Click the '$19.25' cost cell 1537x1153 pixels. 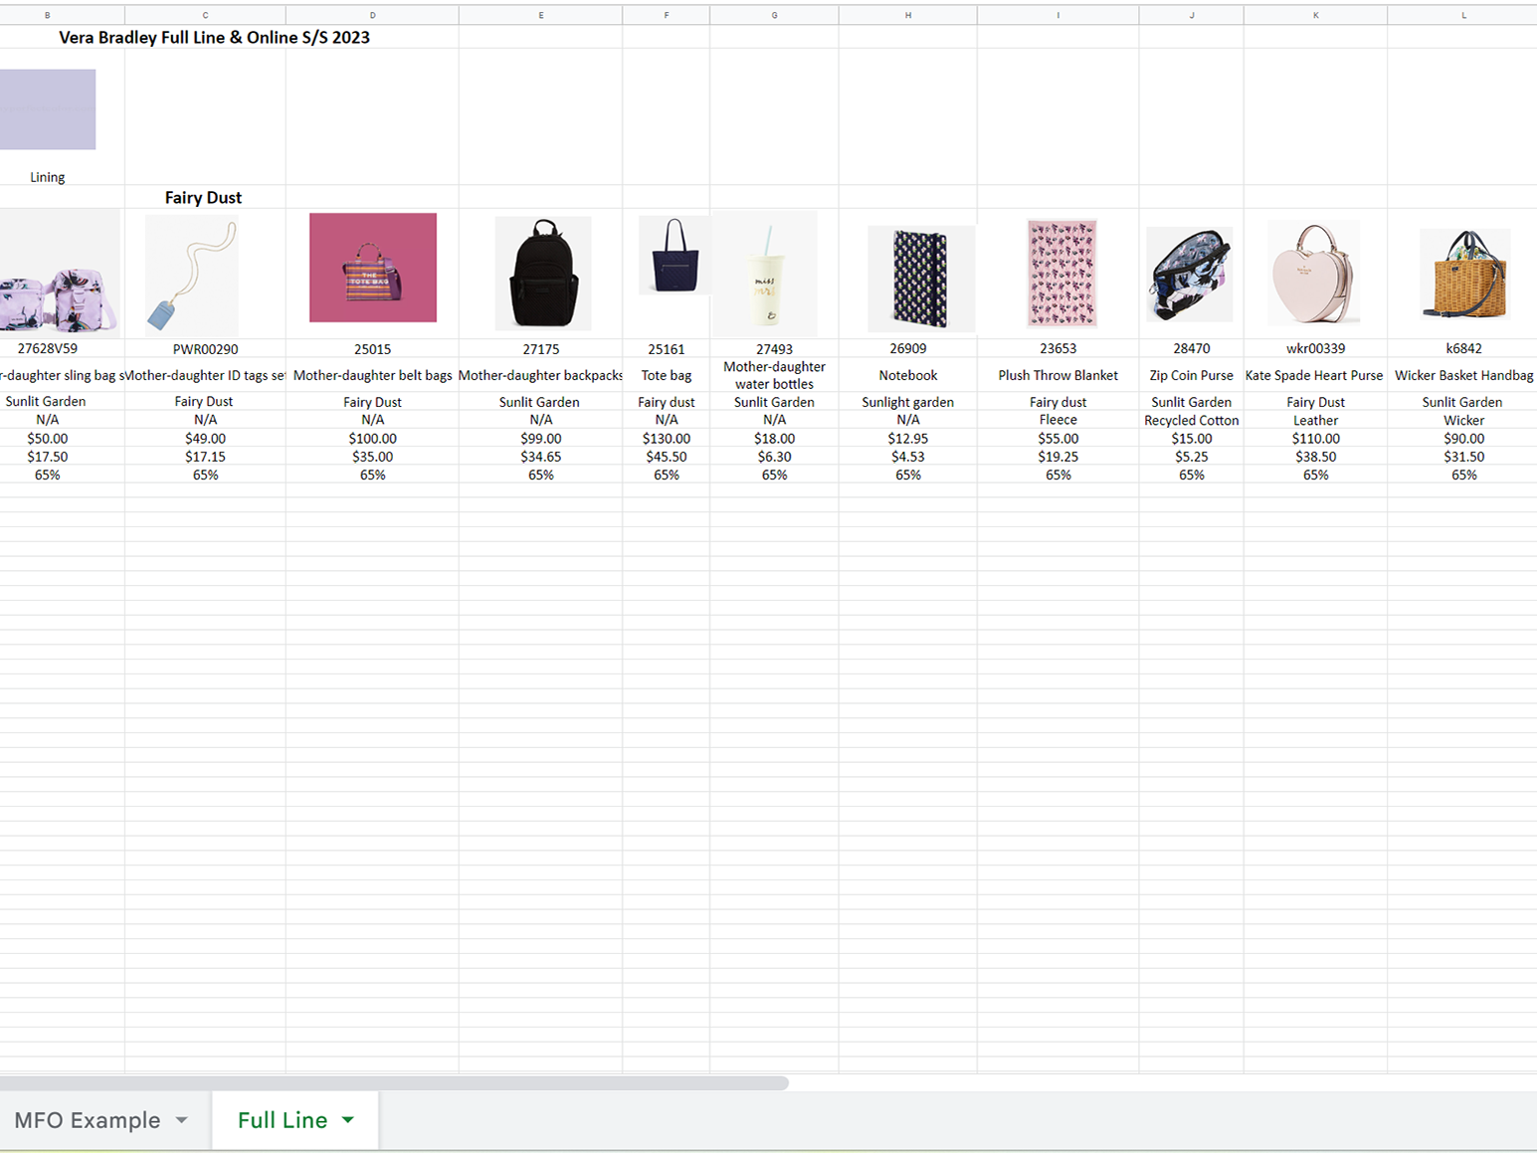[x=1058, y=457]
